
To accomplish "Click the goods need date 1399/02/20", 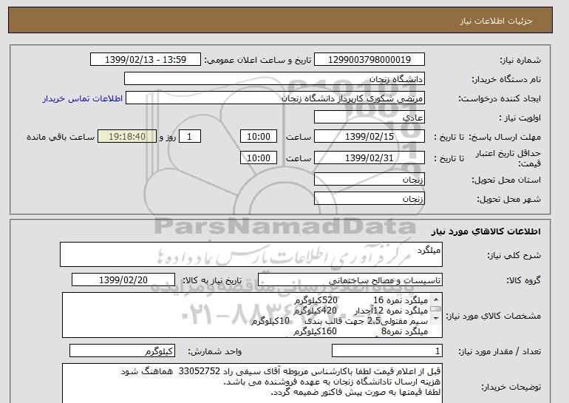I will click(x=123, y=280).
